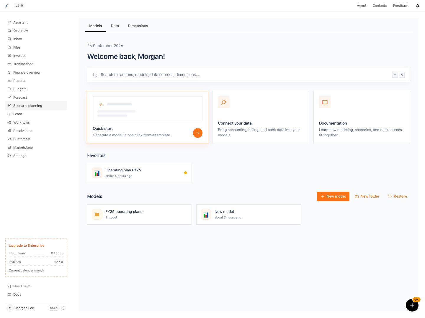This screenshot has height=318, width=425.
Task: Click the New folder button
Action: click(x=367, y=196)
